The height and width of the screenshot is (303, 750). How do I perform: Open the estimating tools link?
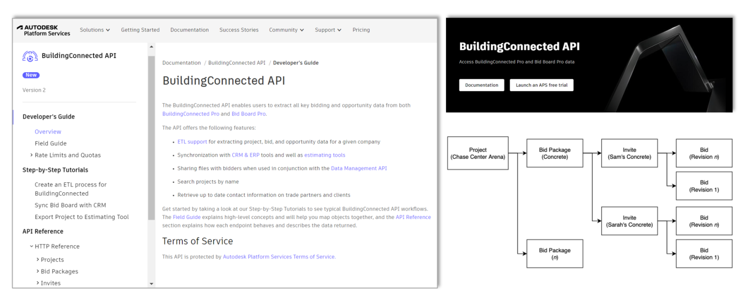pyautogui.click(x=325, y=155)
